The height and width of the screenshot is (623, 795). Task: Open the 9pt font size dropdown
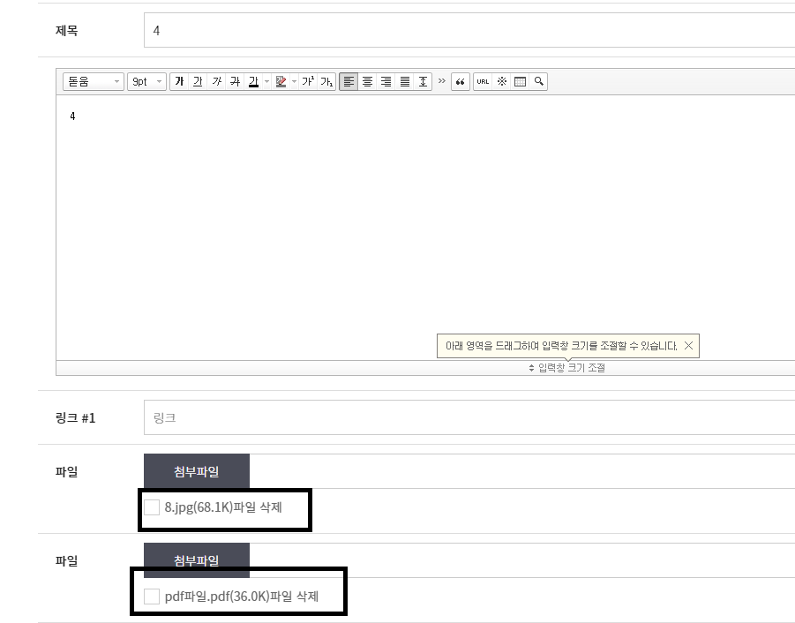(146, 81)
